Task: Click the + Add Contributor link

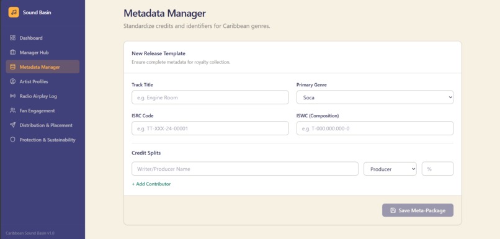Action: 151,184
